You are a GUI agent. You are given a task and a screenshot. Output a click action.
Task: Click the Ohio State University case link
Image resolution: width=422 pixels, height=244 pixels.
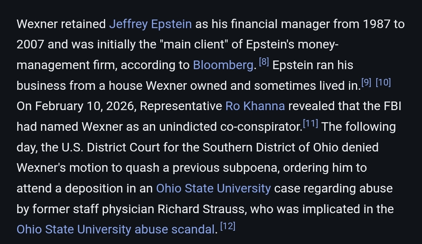(x=213, y=188)
